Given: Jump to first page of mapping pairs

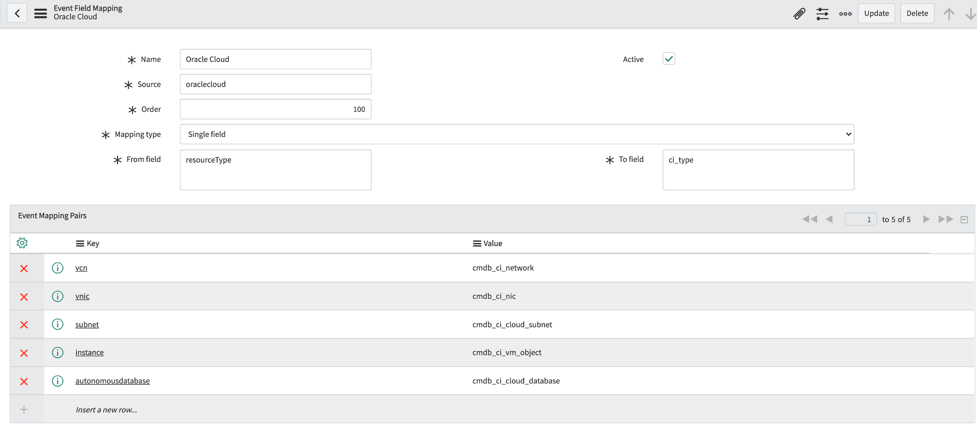Looking at the screenshot, I should pos(810,219).
